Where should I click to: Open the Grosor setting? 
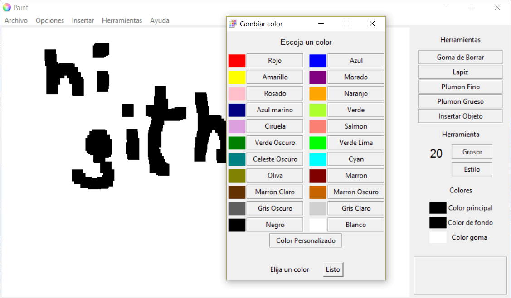coord(472,152)
